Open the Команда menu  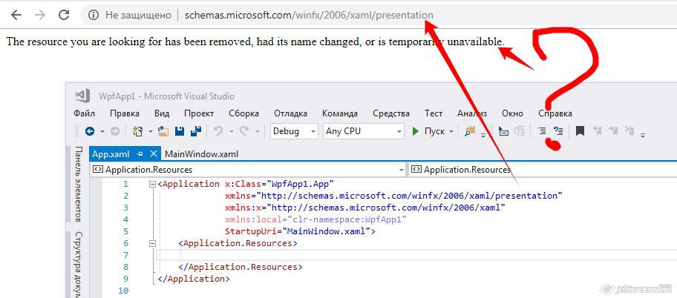coord(340,113)
